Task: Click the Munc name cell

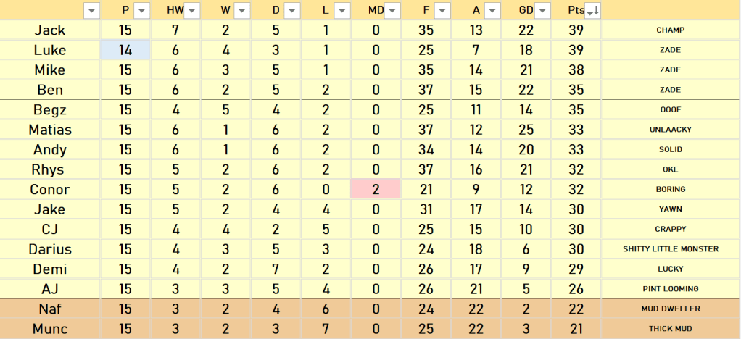Action: (50, 329)
